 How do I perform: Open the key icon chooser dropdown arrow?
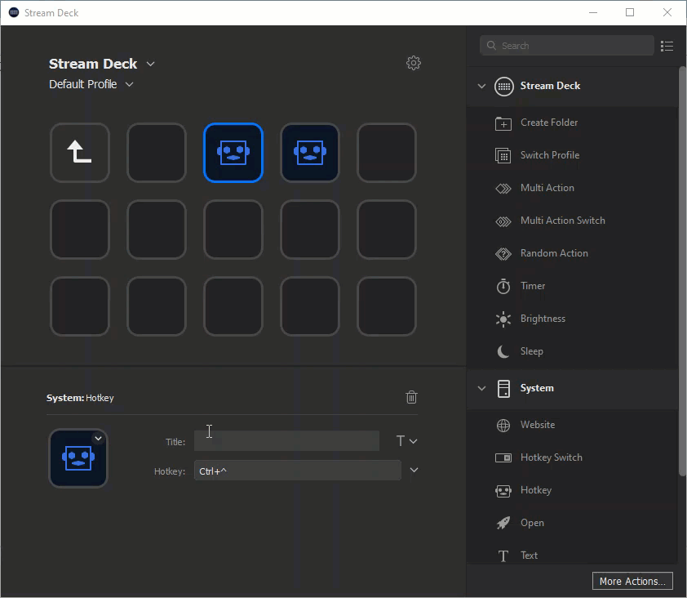[x=98, y=438]
